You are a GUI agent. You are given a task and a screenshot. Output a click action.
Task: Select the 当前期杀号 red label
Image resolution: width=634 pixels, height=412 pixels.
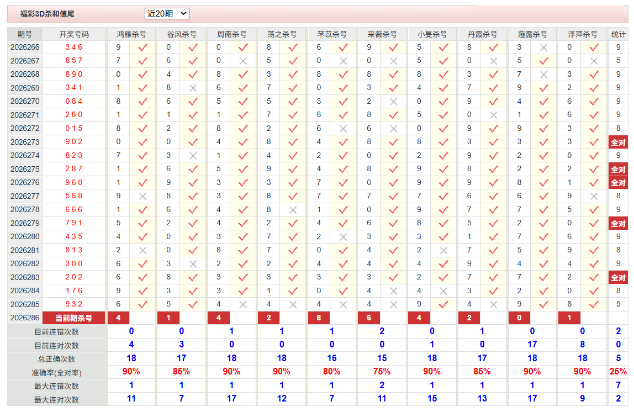click(73, 318)
